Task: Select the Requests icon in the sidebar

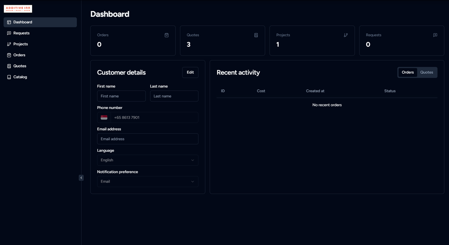Action: tap(9, 33)
